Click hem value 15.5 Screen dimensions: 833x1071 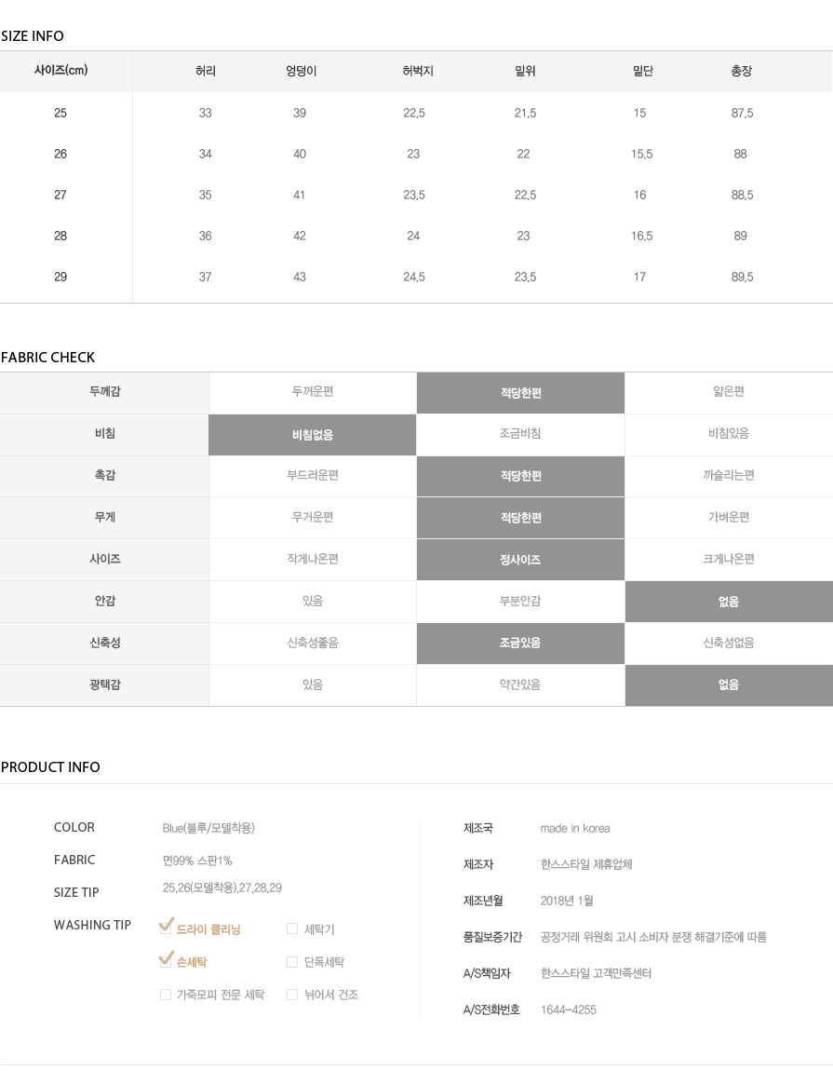642,154
